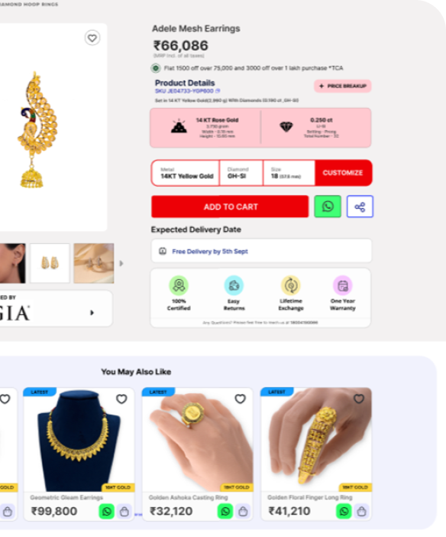
Task: Click the Add to Cart button
Action: coord(230,207)
